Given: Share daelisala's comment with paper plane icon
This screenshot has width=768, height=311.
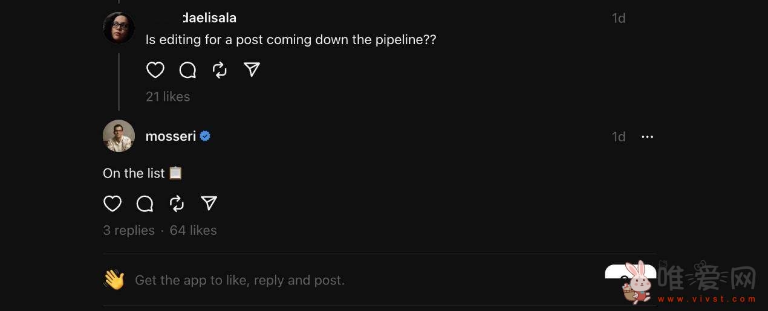Looking at the screenshot, I should click(252, 70).
